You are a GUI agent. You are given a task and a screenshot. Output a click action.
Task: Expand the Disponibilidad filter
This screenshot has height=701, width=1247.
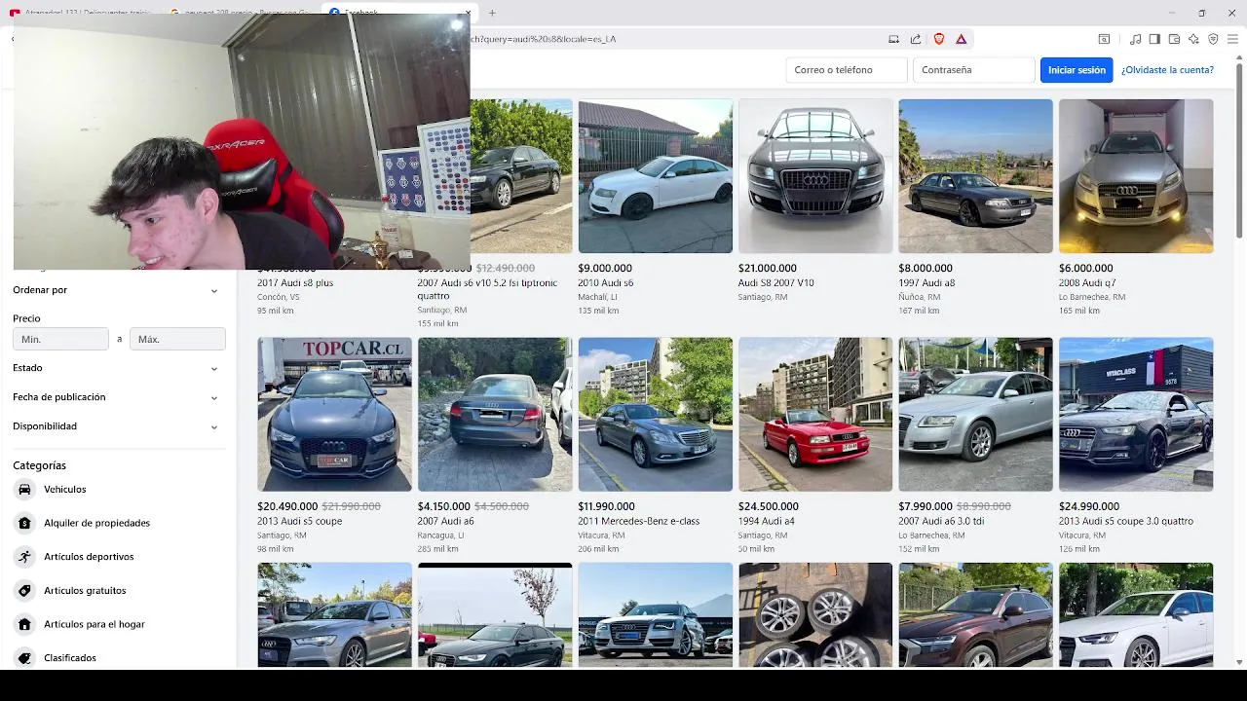118,426
